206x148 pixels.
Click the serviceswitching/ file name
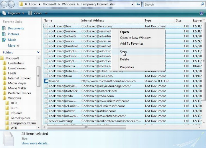pos(61,121)
